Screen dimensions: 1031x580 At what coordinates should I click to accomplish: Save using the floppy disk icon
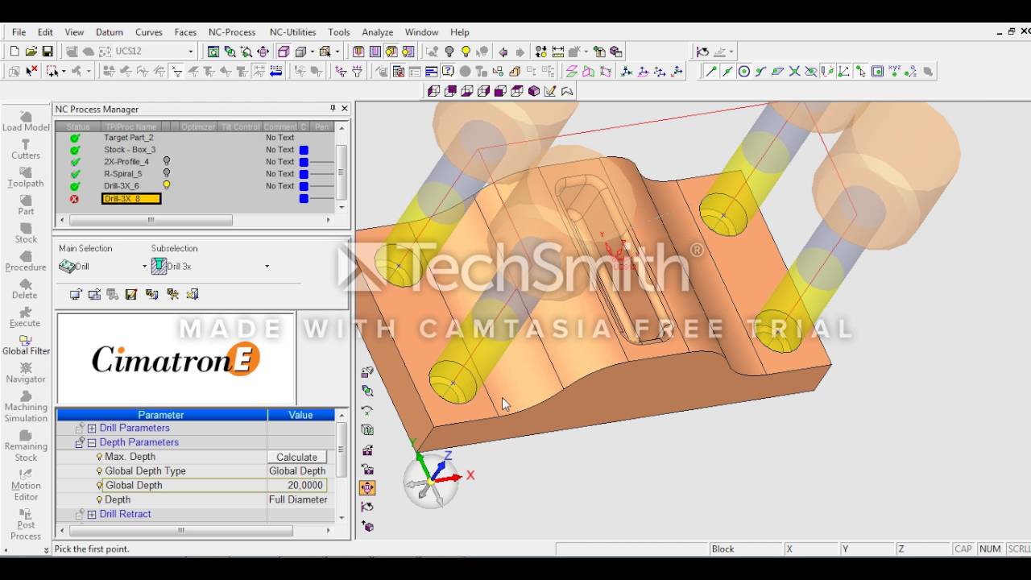pyautogui.click(x=48, y=52)
